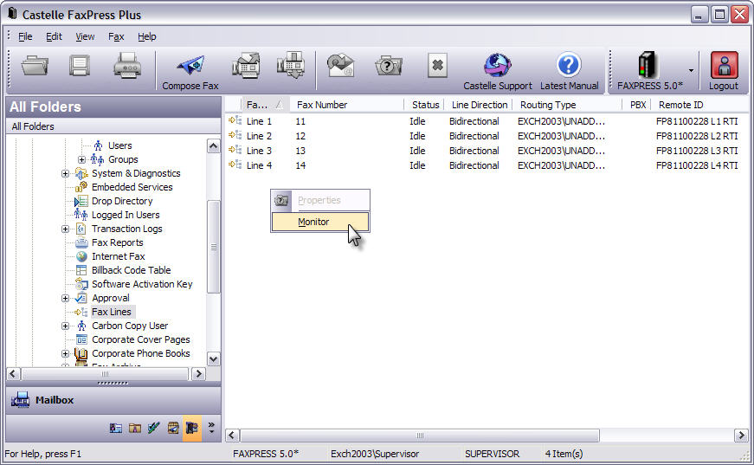Click the fourth icon in bottom strip
This screenshot has width=754, height=465.
pyautogui.click(x=173, y=428)
